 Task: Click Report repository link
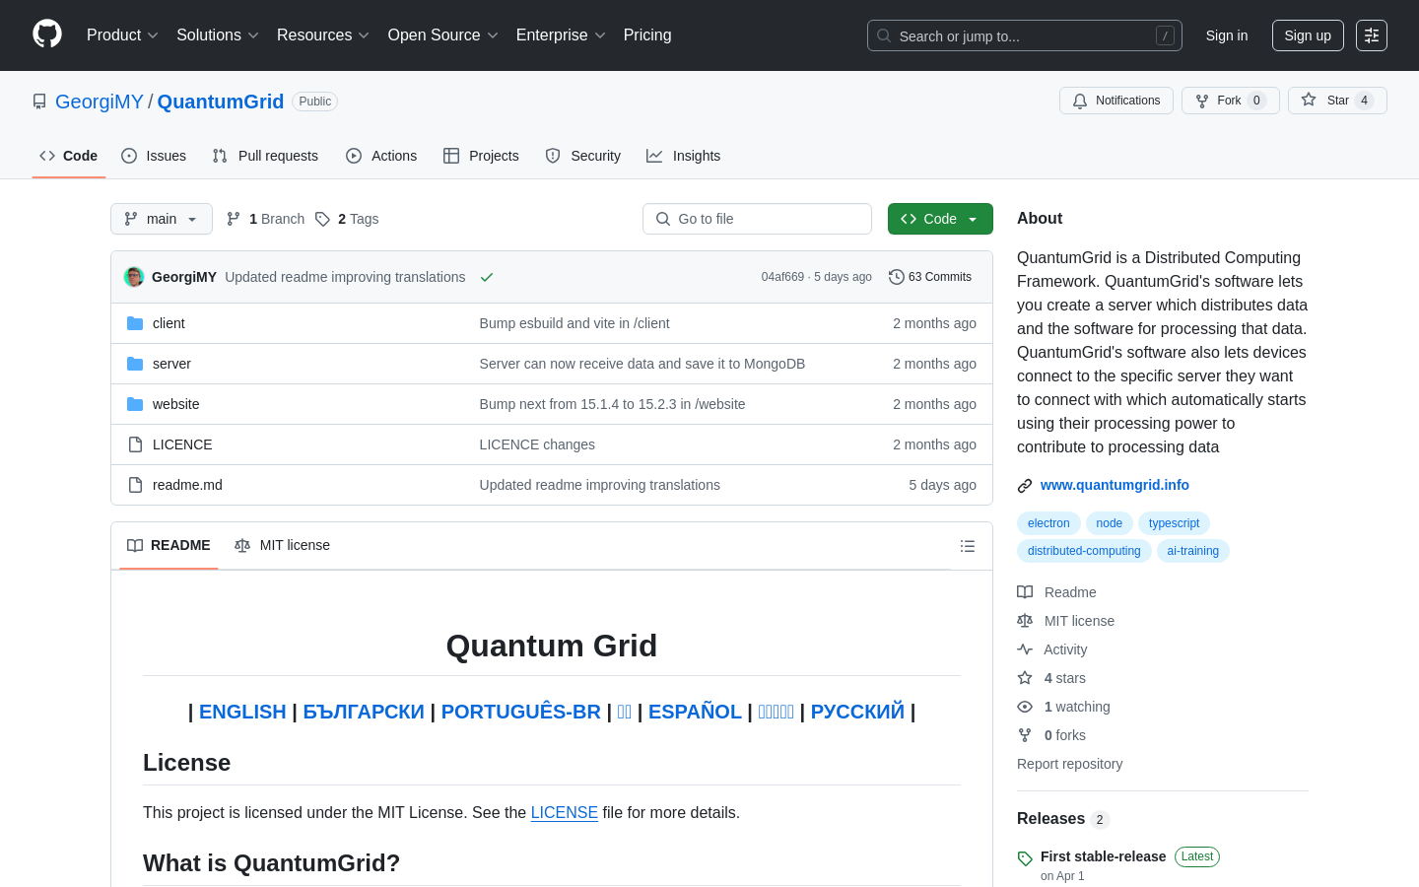[1069, 764]
